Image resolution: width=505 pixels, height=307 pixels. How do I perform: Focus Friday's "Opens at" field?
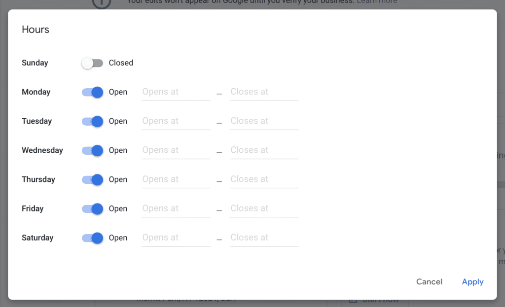pyautogui.click(x=176, y=208)
